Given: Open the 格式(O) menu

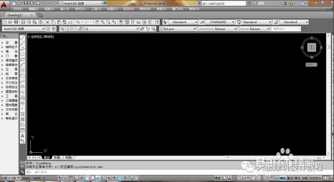Looking at the screenshot, I should pos(80,9).
